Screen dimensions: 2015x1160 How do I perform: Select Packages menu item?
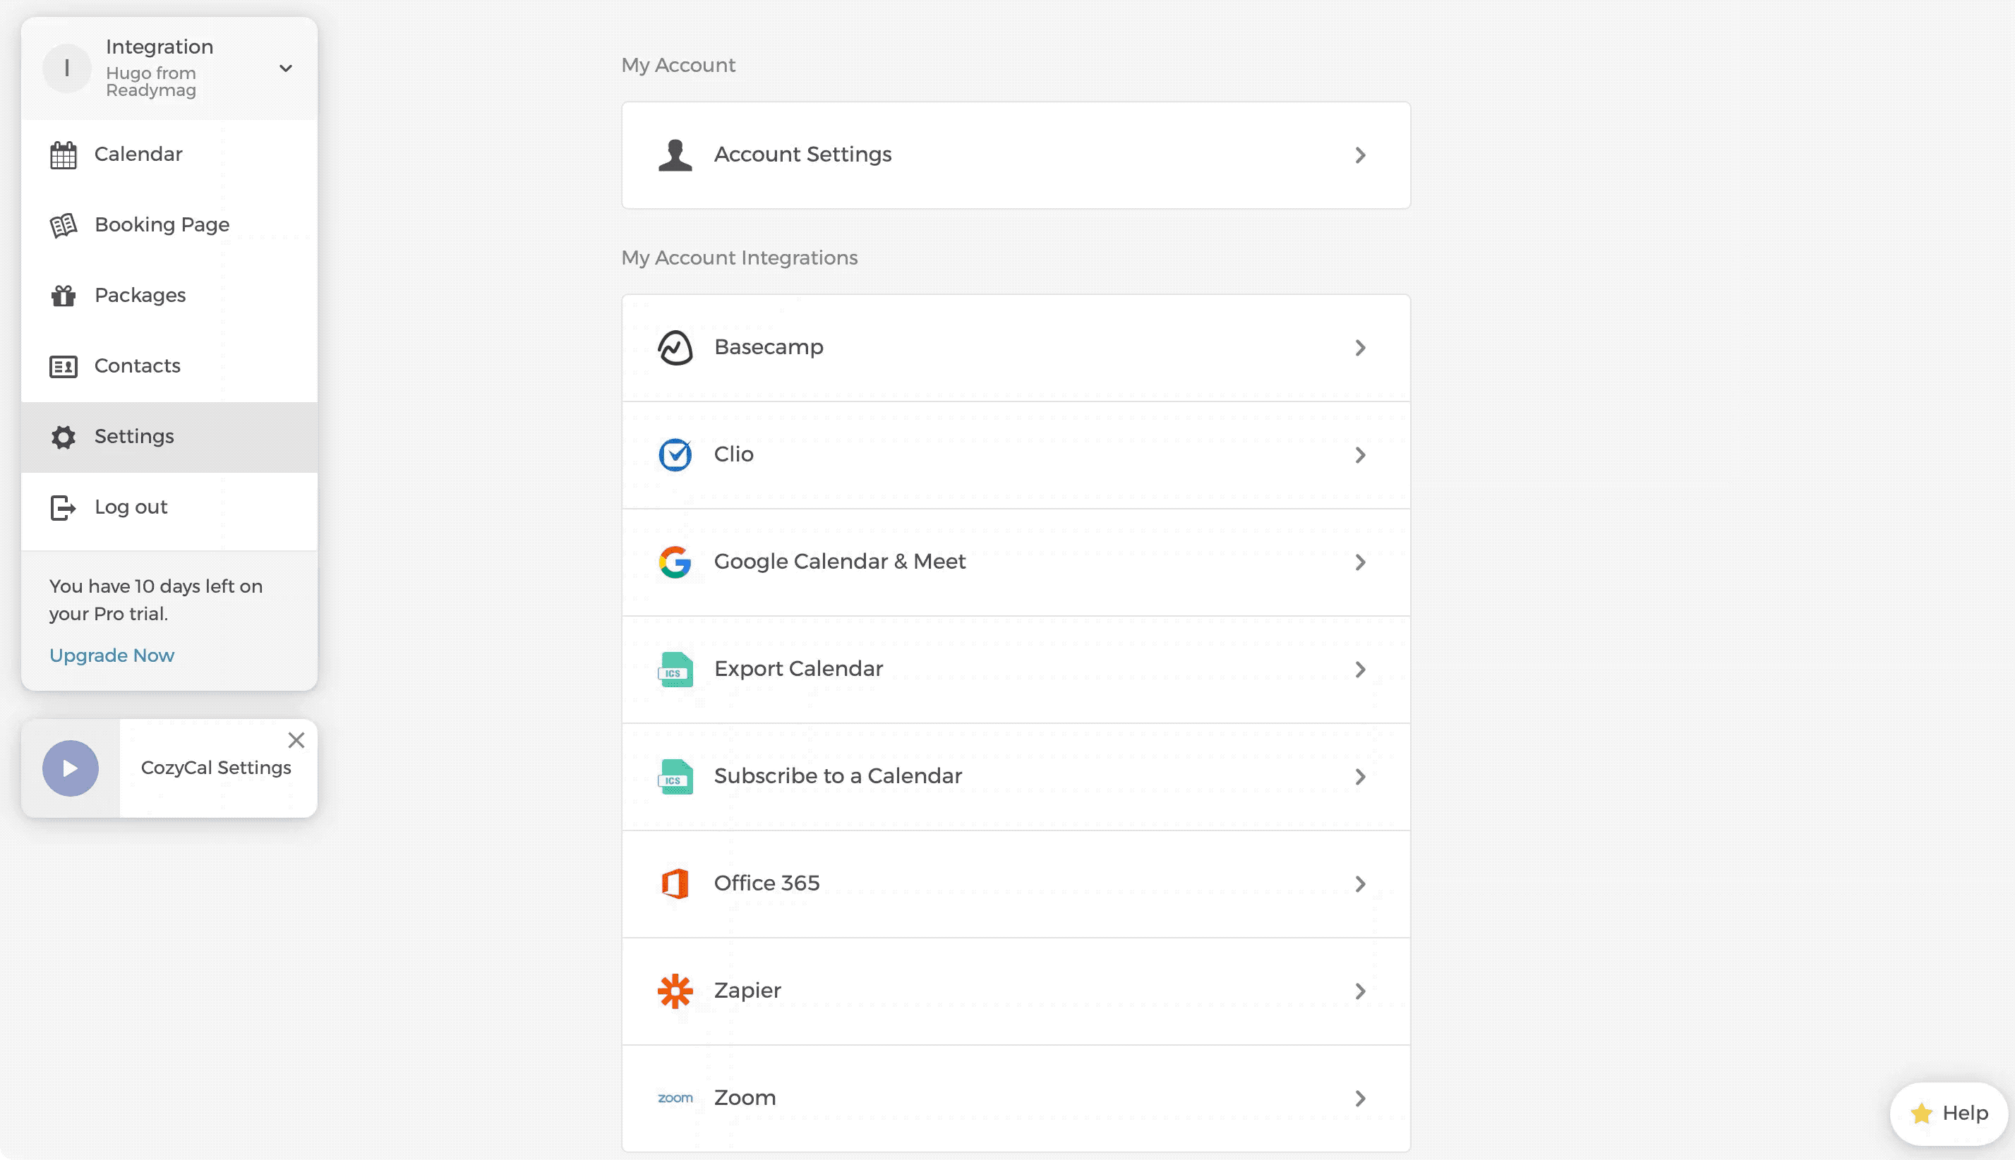(169, 296)
